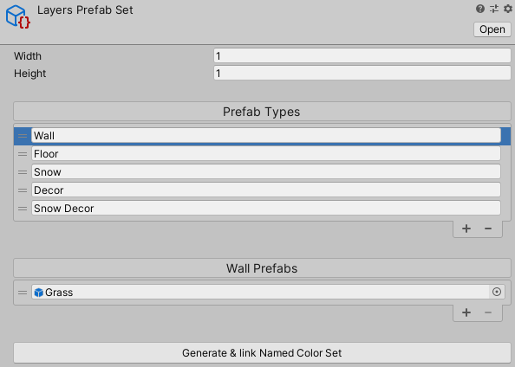Image resolution: width=515 pixels, height=367 pixels.
Task: Click the Open button
Action: coord(492,29)
